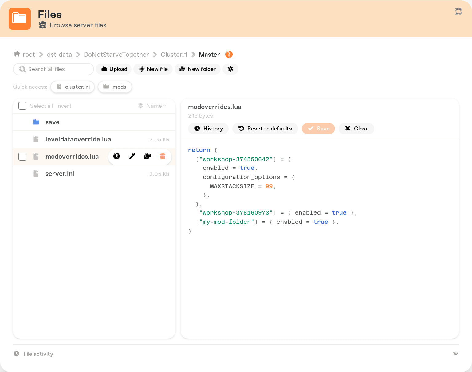This screenshot has height=372, width=472.
Task: Navigate to Cluster_1 breadcrumb
Action: [x=174, y=55]
